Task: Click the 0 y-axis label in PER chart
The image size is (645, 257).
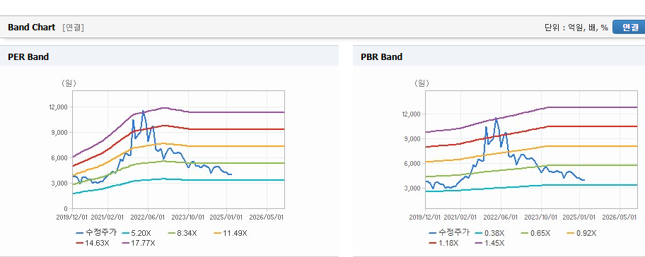Action: coord(66,208)
